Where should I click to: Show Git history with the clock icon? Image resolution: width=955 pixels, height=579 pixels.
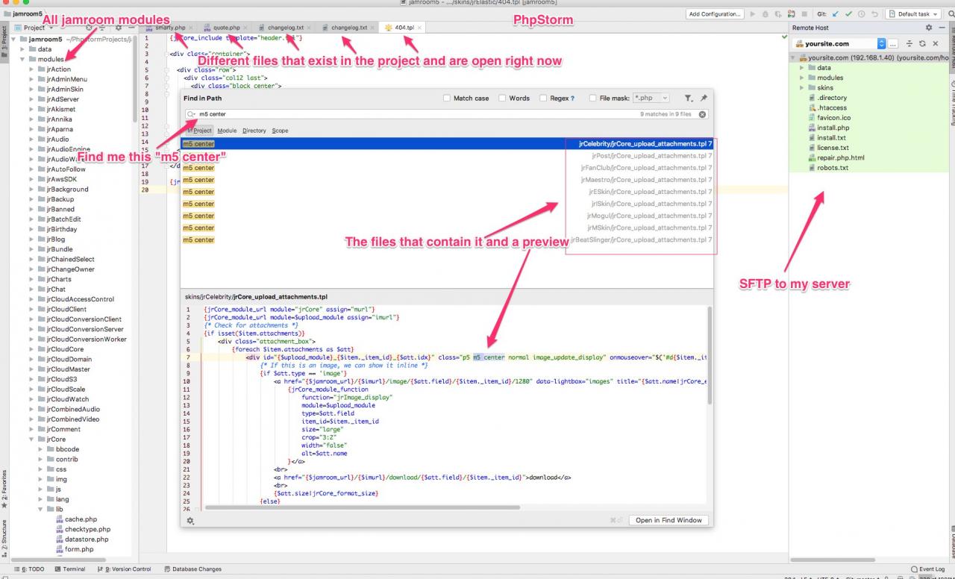(x=860, y=13)
